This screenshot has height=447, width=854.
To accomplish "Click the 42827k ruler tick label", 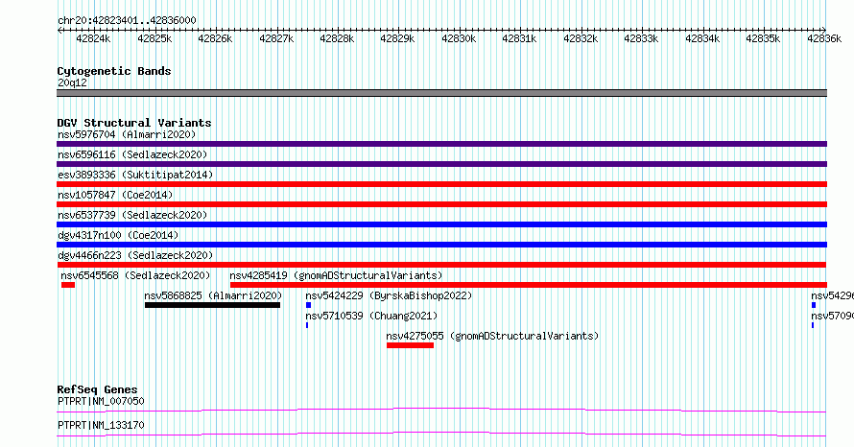I will click(x=276, y=38).
